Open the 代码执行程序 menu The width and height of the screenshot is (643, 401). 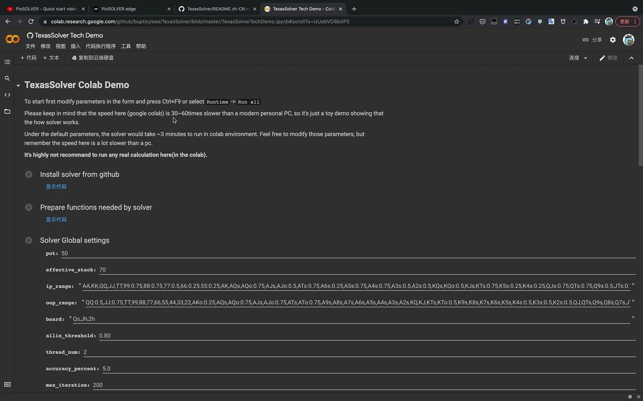[x=100, y=46]
